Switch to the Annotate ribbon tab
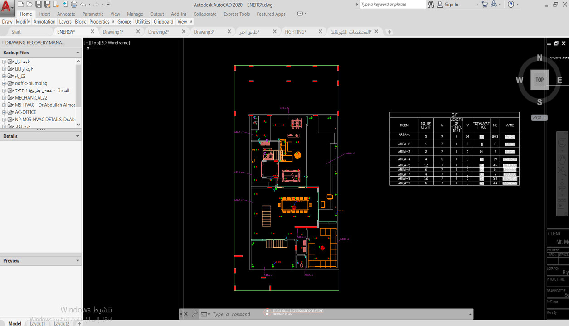569x326 pixels. click(66, 14)
